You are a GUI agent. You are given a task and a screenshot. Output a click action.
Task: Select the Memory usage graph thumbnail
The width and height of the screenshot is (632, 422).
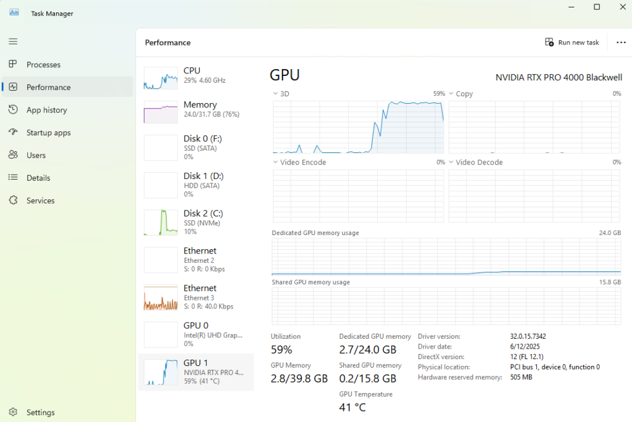(160, 112)
